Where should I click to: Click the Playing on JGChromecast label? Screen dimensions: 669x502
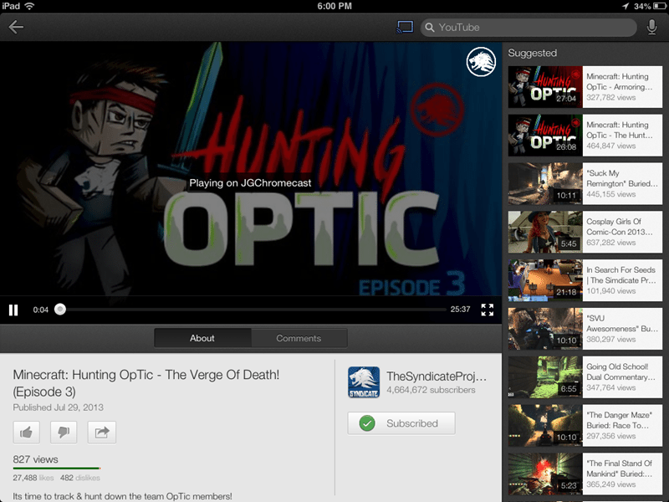click(x=250, y=183)
